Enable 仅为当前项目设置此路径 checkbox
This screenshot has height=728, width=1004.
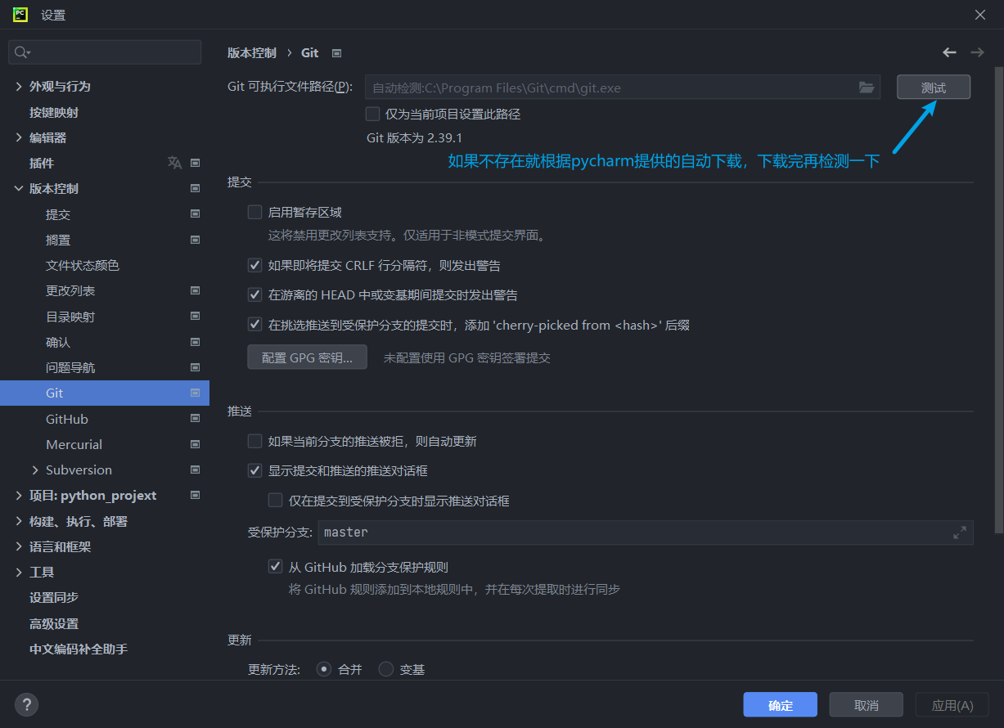coord(373,114)
